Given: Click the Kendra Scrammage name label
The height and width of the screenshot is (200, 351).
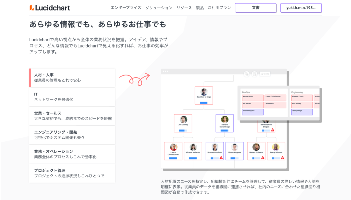Looking at the screenshot, I should tap(225, 126).
